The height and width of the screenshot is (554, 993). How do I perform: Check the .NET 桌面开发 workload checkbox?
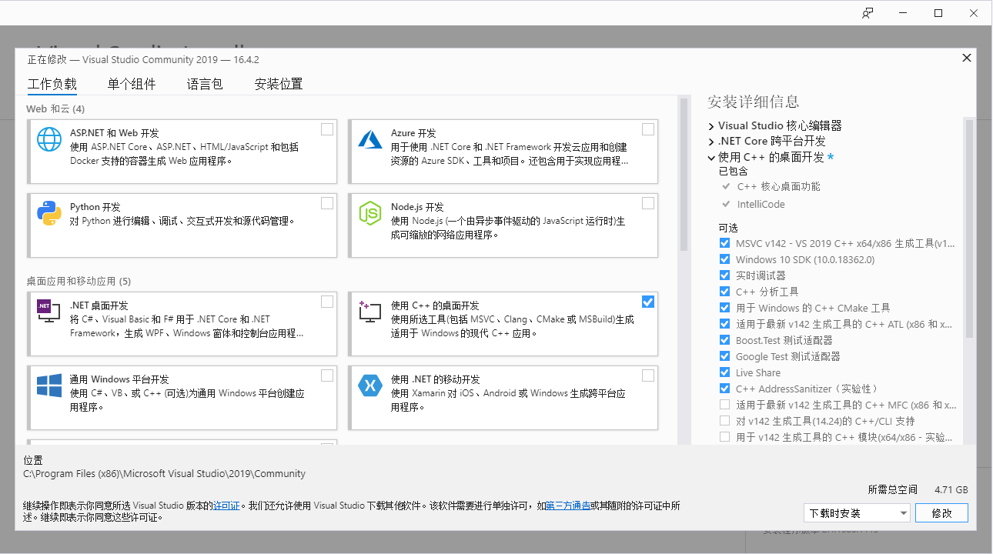tap(327, 302)
